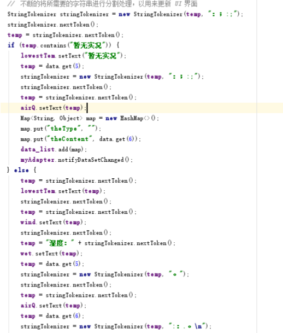Click 'add(map)' method call
283x333 pixels.
(x=71, y=149)
